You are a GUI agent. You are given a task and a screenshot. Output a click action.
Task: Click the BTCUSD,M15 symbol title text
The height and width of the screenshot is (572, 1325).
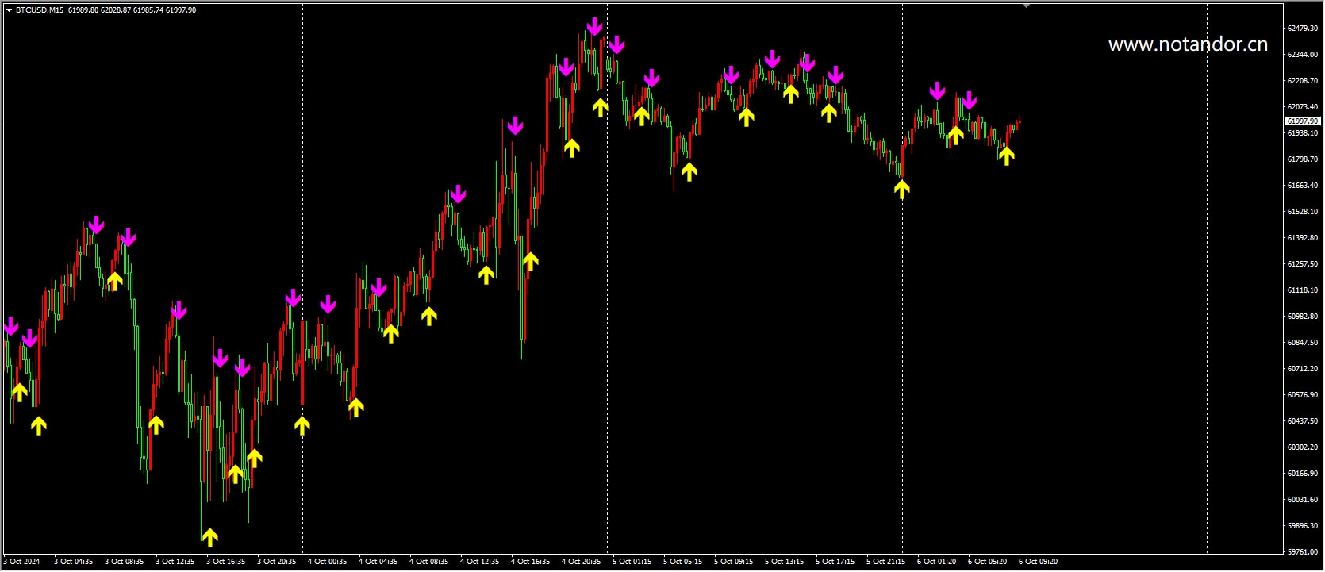coord(40,10)
